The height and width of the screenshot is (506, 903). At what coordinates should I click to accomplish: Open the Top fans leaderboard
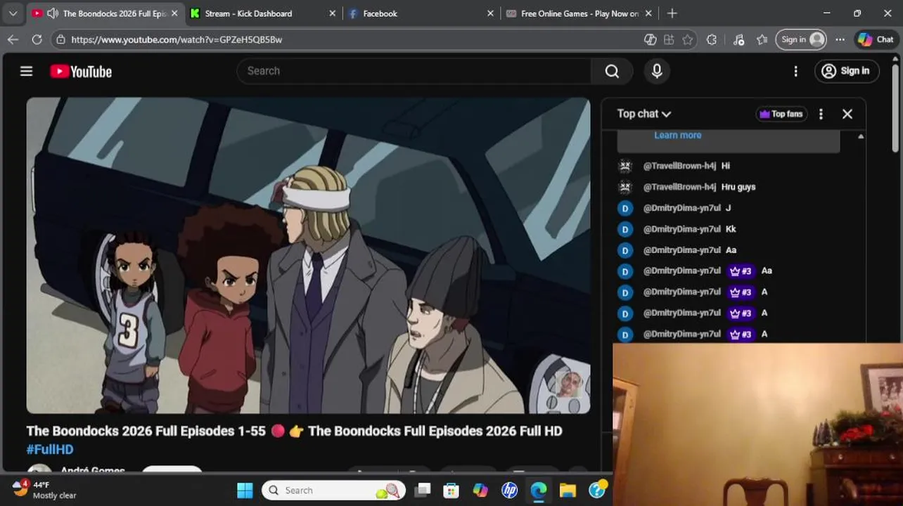point(781,114)
